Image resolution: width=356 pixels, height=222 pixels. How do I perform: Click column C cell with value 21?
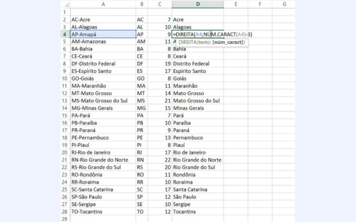160,101
